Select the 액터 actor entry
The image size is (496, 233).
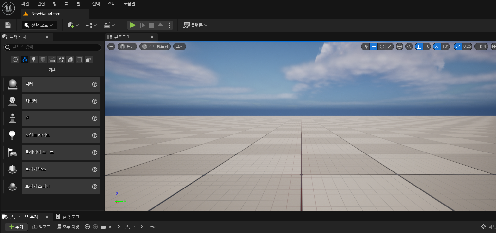pos(52,84)
